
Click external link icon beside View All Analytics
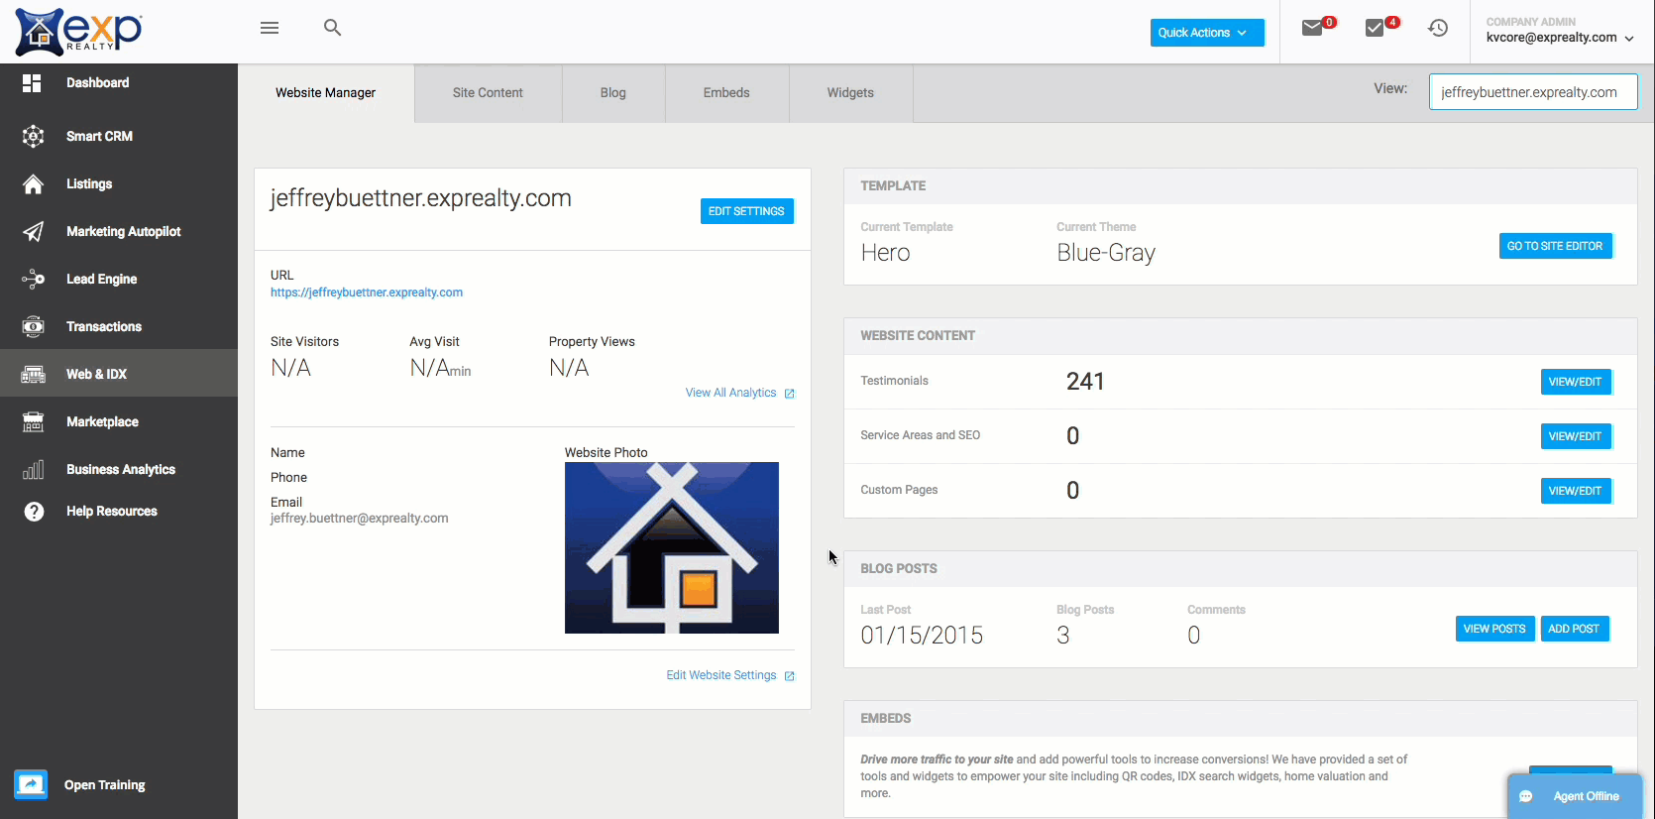(790, 394)
